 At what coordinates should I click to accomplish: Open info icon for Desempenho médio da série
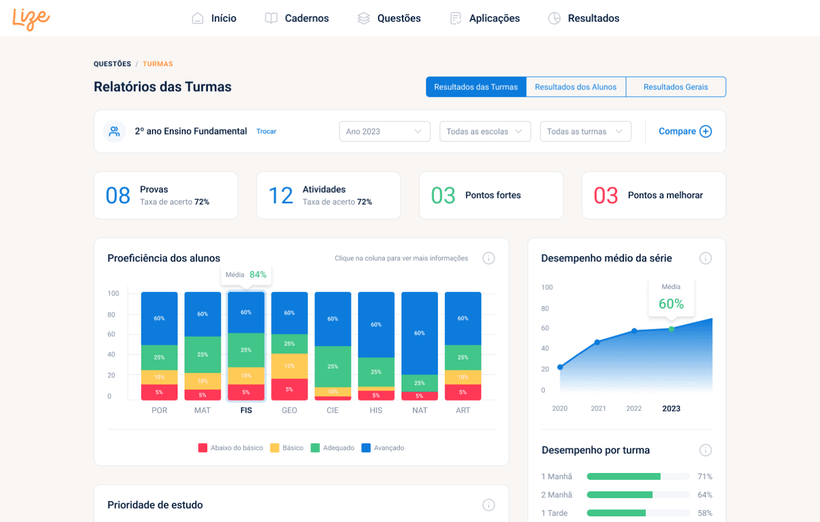(706, 258)
